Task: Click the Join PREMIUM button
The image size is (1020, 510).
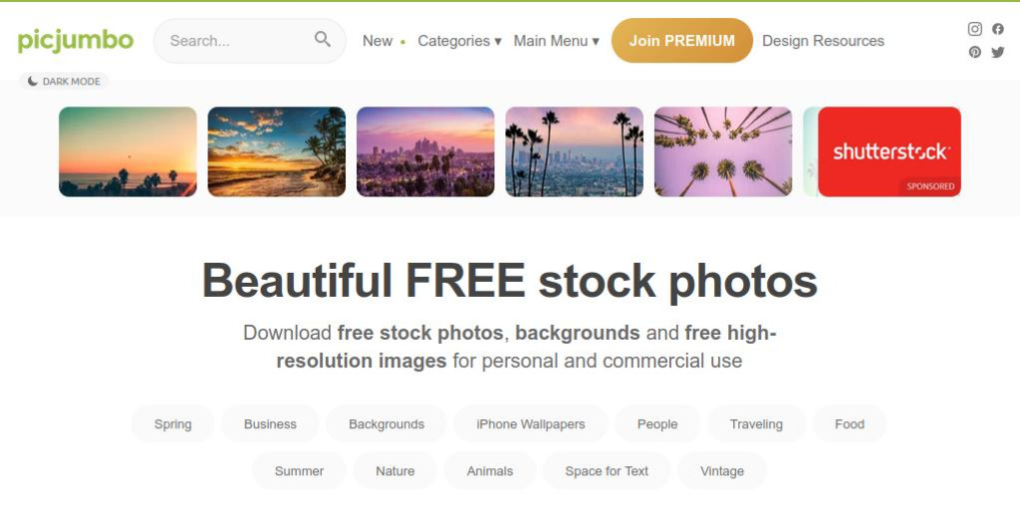Action: tap(681, 40)
